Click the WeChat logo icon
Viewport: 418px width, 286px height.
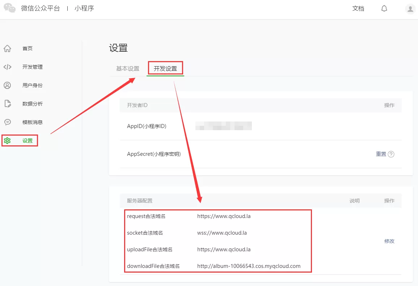pyautogui.click(x=10, y=8)
